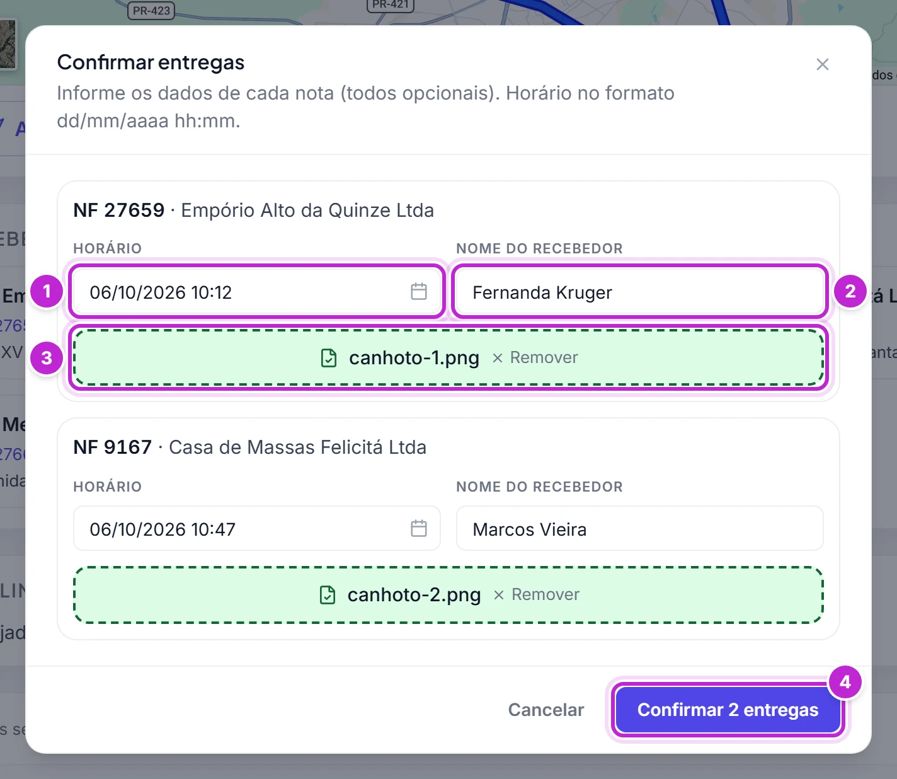Edit horário field showing 06/10/2026 10:12
Image resolution: width=897 pixels, height=779 pixels.
[x=257, y=291]
